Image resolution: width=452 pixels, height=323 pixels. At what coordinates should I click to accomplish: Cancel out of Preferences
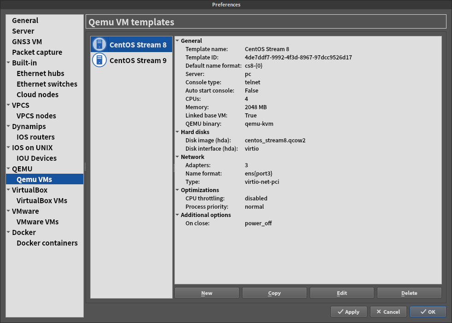pyautogui.click(x=388, y=311)
